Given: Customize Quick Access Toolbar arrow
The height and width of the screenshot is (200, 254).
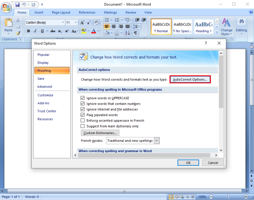Looking at the screenshot, I should (42, 4).
